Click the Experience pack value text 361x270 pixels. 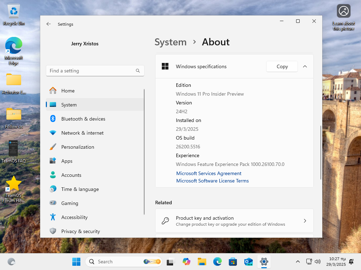[x=230, y=164]
